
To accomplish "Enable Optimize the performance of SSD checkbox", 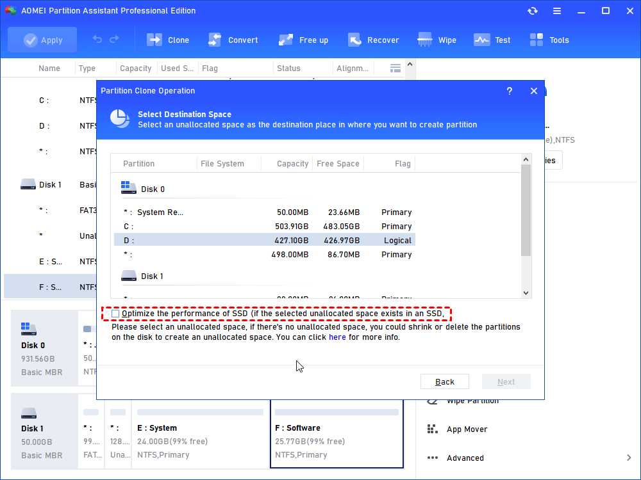I will [x=115, y=314].
